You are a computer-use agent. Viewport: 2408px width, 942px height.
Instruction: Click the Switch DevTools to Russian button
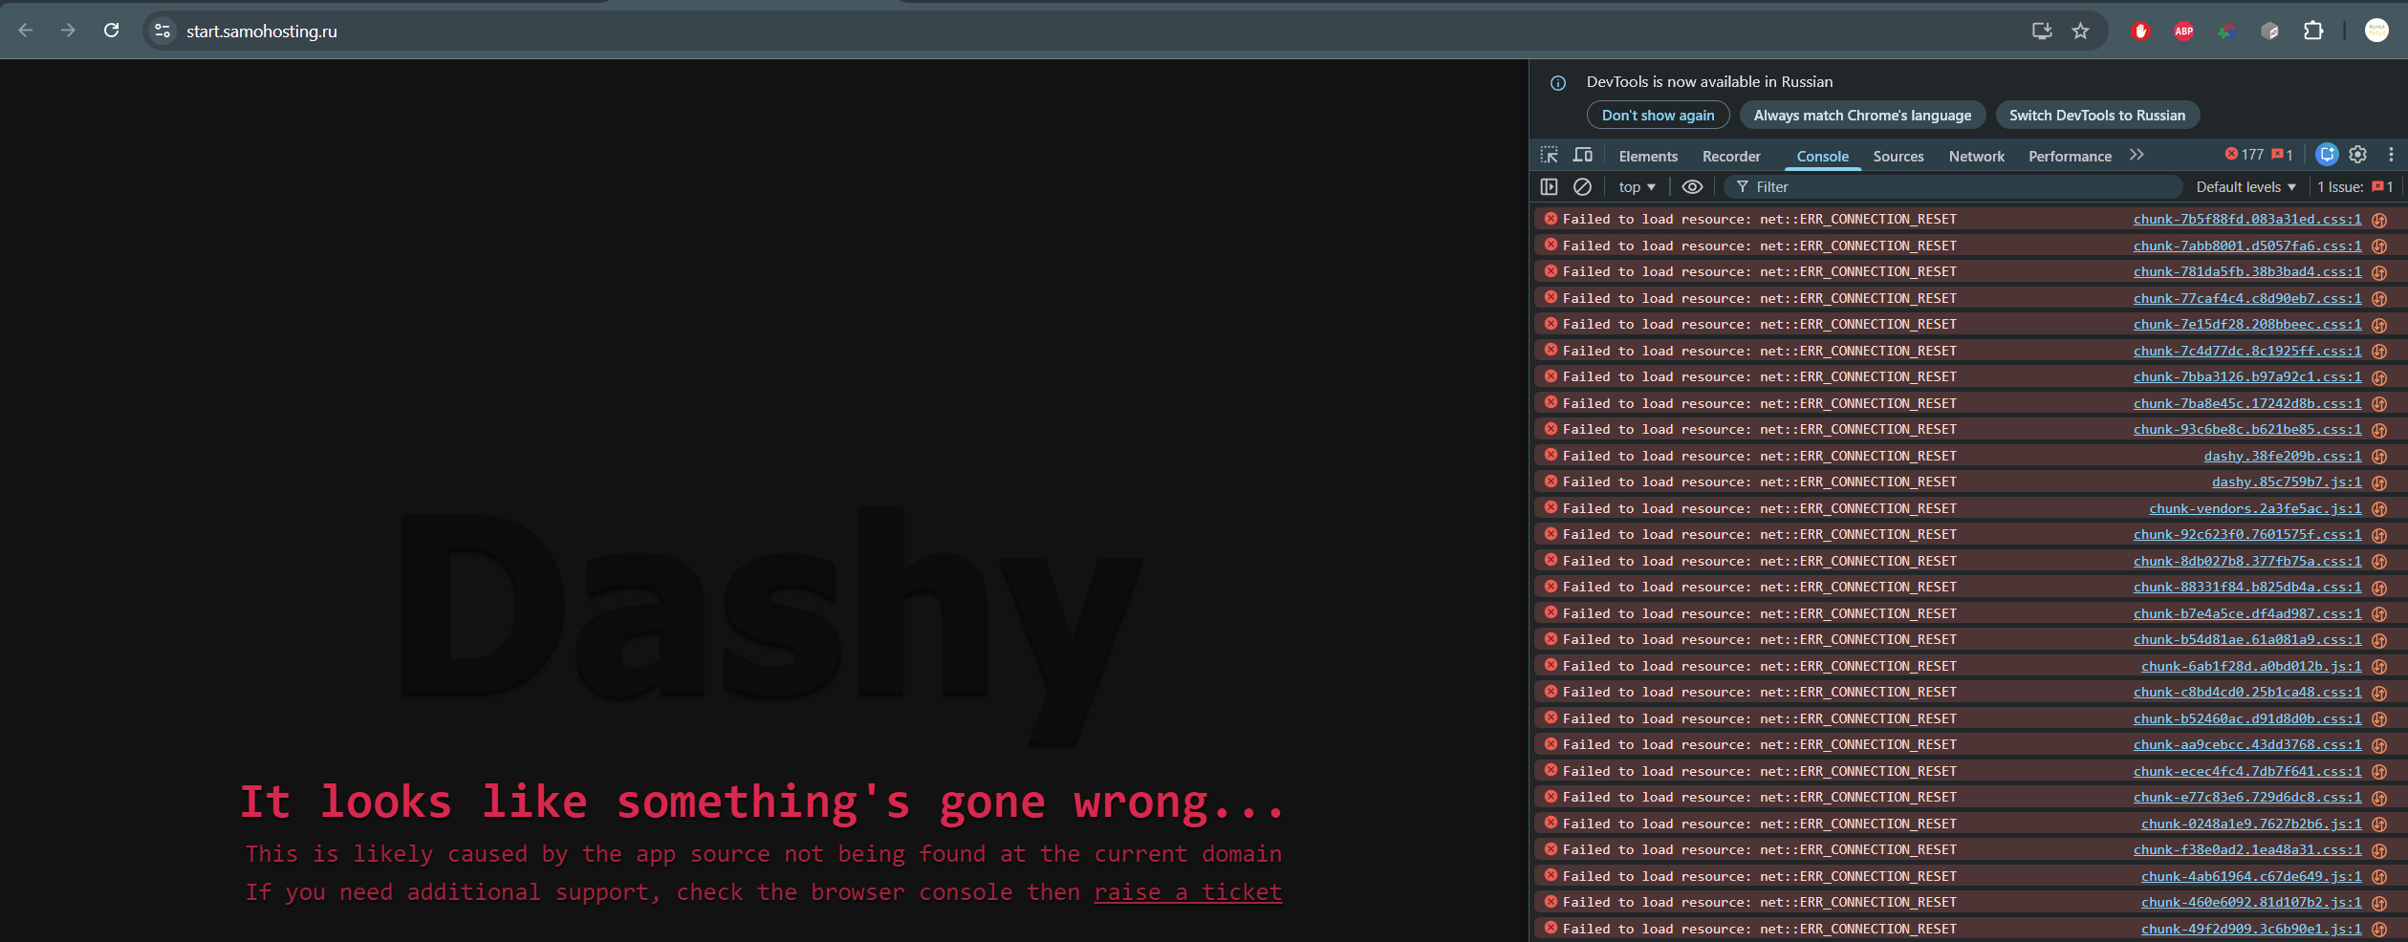[x=2096, y=116]
